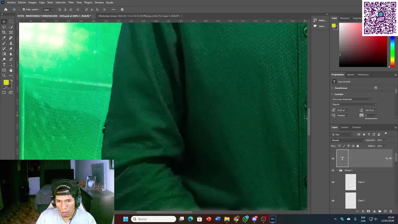Switch to the Ajustes tab
Viewport: 398px width, 224px height.
[351, 75]
